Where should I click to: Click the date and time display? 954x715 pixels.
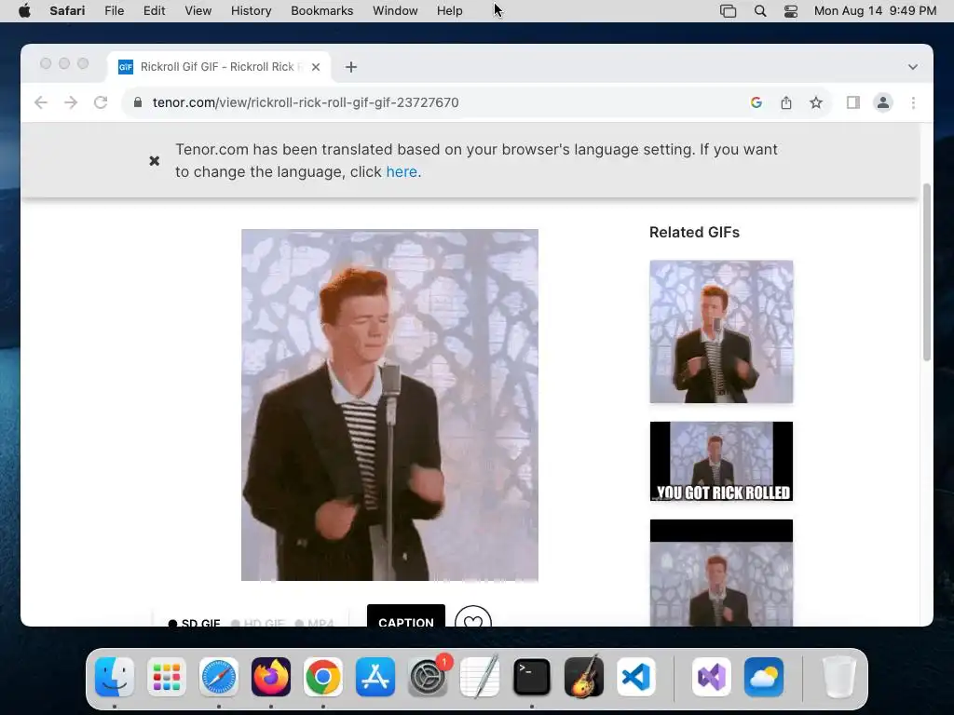[875, 11]
